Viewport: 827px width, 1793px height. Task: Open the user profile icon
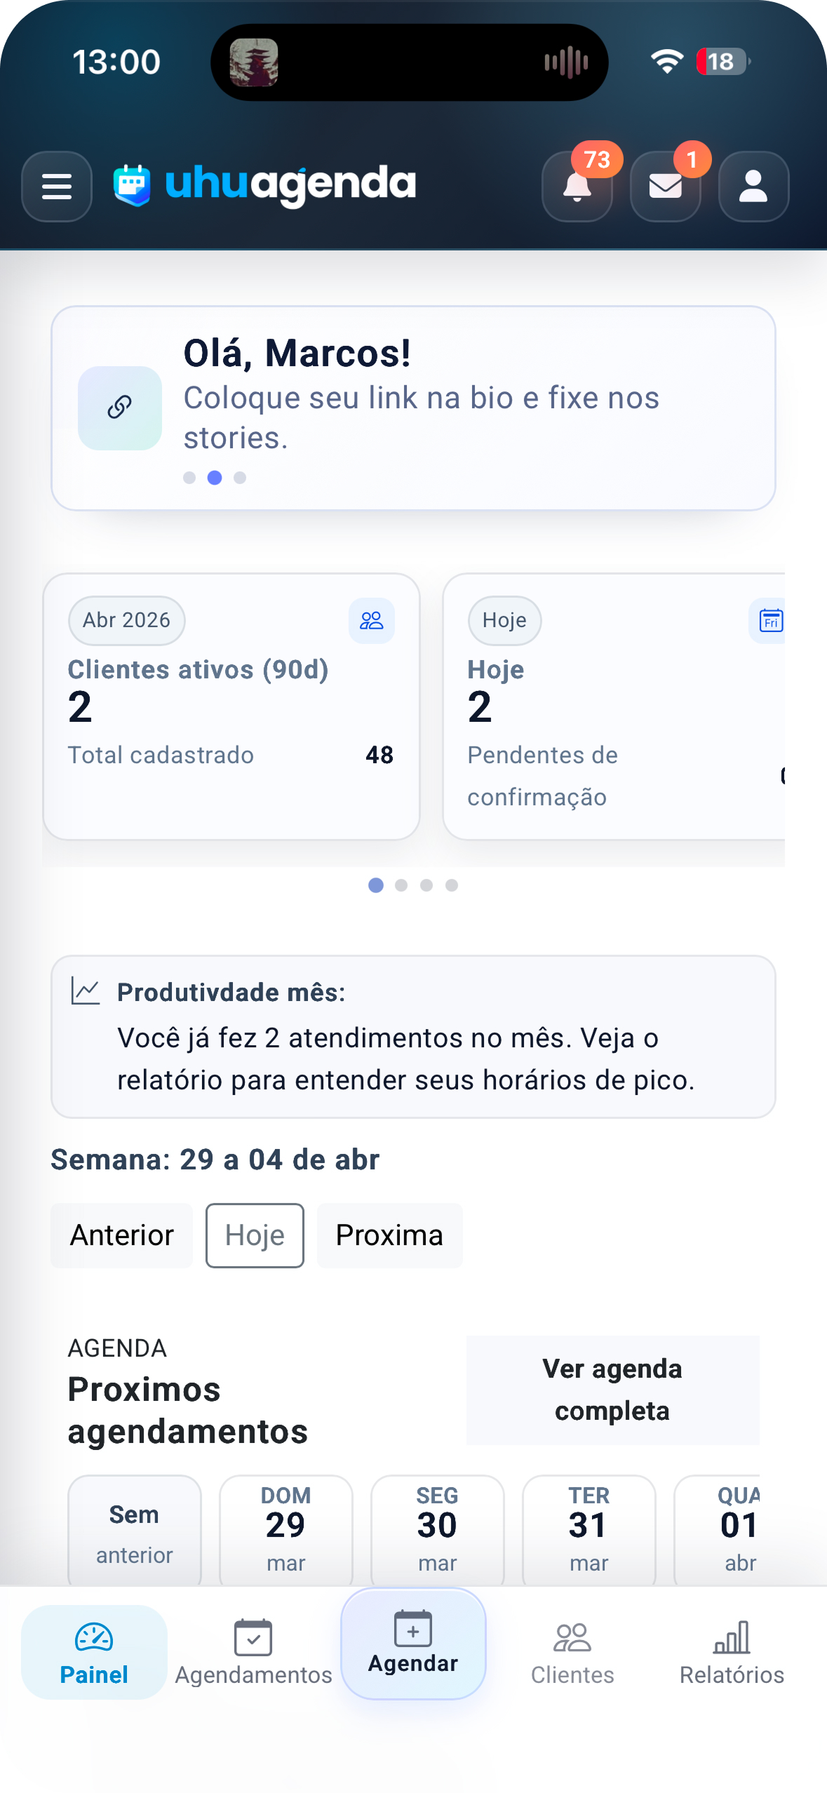753,187
